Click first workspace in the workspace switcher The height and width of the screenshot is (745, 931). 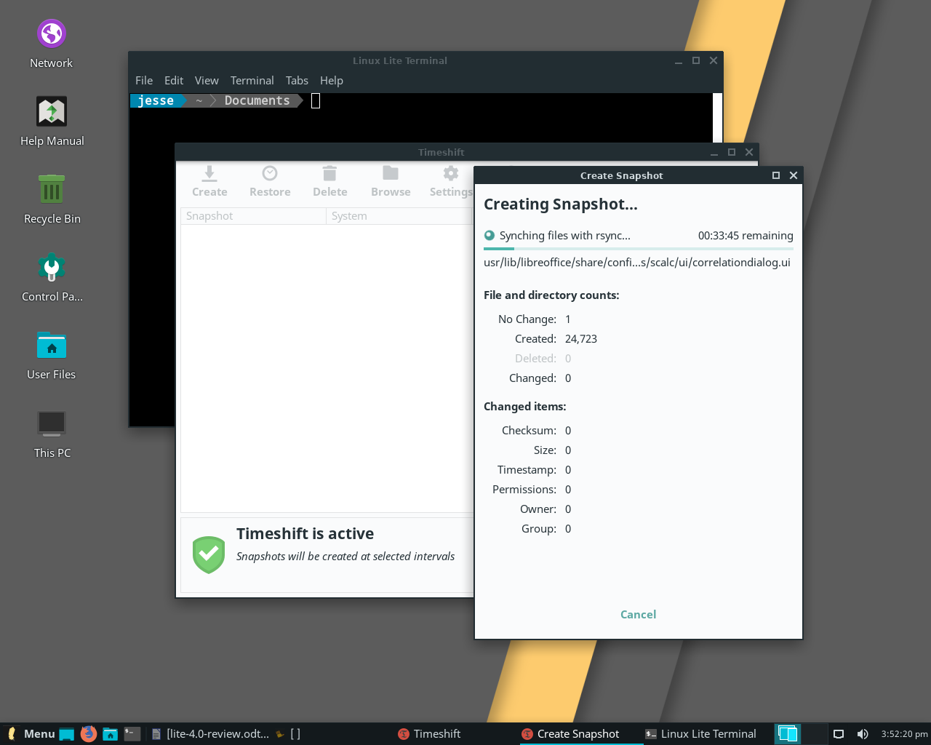pyautogui.click(x=788, y=734)
